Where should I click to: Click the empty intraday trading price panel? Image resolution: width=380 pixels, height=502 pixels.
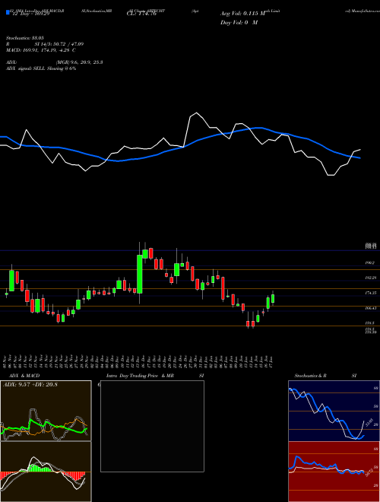coord(152,426)
